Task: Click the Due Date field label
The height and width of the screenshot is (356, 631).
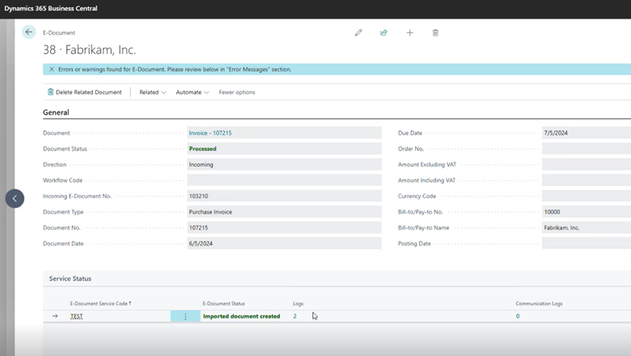Action: [410, 133]
